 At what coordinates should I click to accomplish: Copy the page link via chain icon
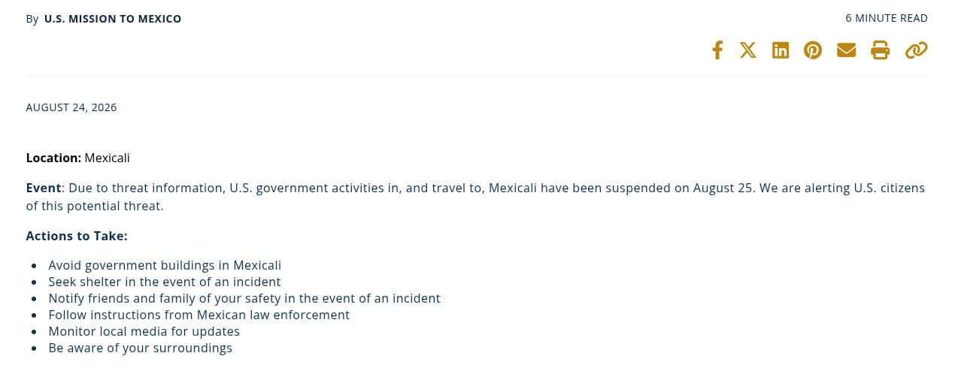click(916, 50)
